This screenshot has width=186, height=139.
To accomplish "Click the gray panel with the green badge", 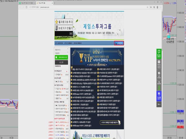I will tap(159, 85).
